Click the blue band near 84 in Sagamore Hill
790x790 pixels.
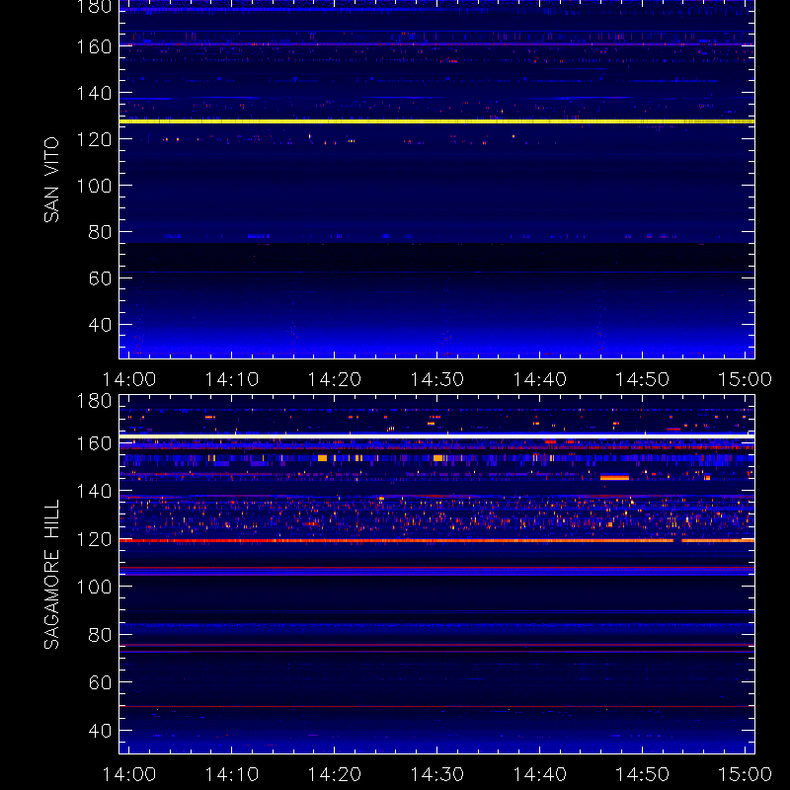coord(436,625)
